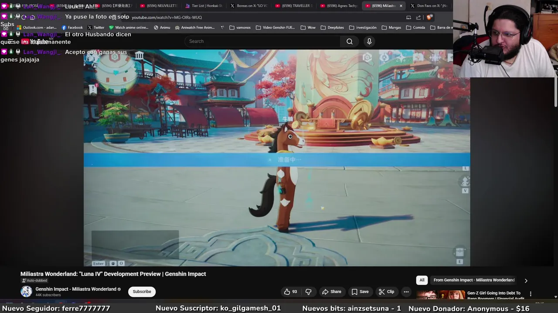The height and width of the screenshot is (313, 558).
Task: Open the Deepfakes bookmark folder
Action: coord(332,27)
